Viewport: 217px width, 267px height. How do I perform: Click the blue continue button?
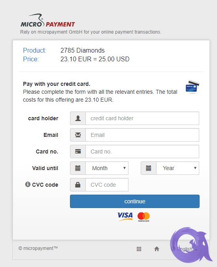(x=135, y=201)
